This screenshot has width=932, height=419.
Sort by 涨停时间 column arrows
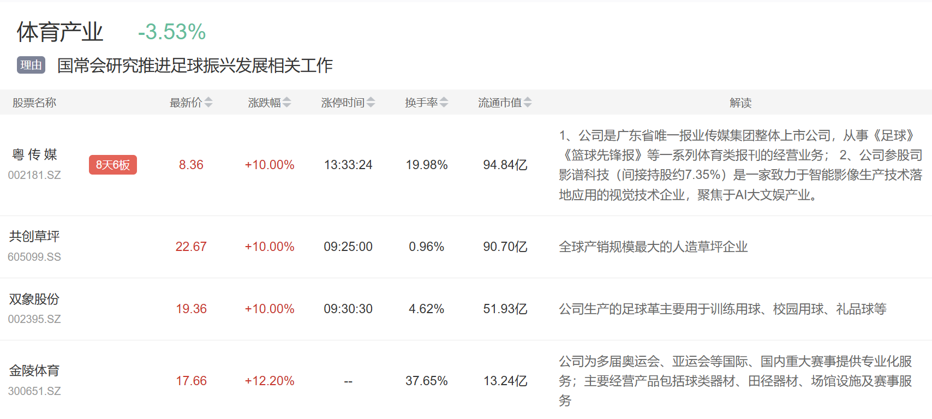(x=371, y=103)
